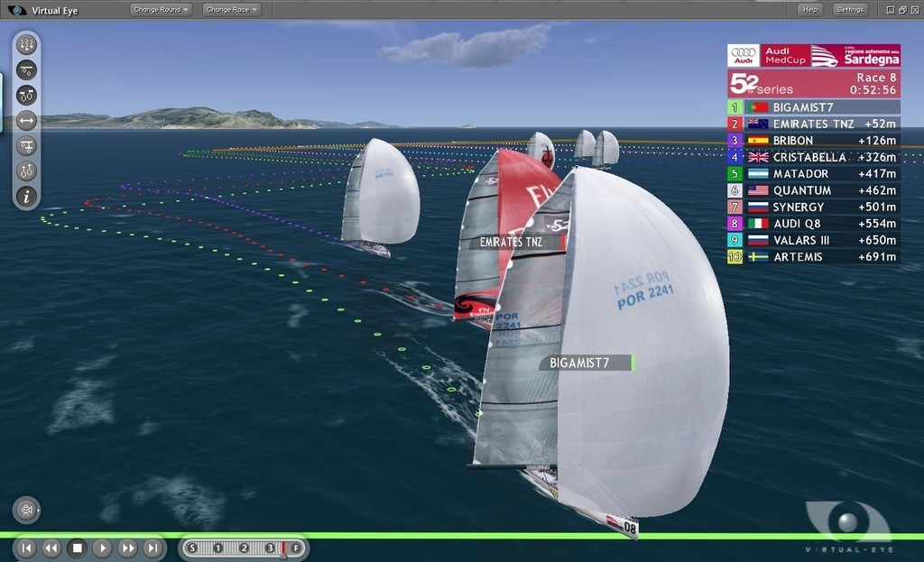The image size is (924, 562).
Task: Toggle the double-headed distance arrow icon
Action: pyautogui.click(x=26, y=121)
